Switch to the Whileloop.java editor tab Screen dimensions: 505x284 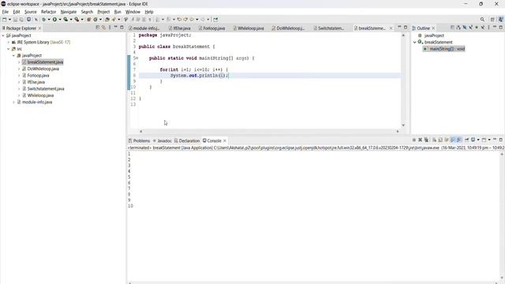point(248,28)
